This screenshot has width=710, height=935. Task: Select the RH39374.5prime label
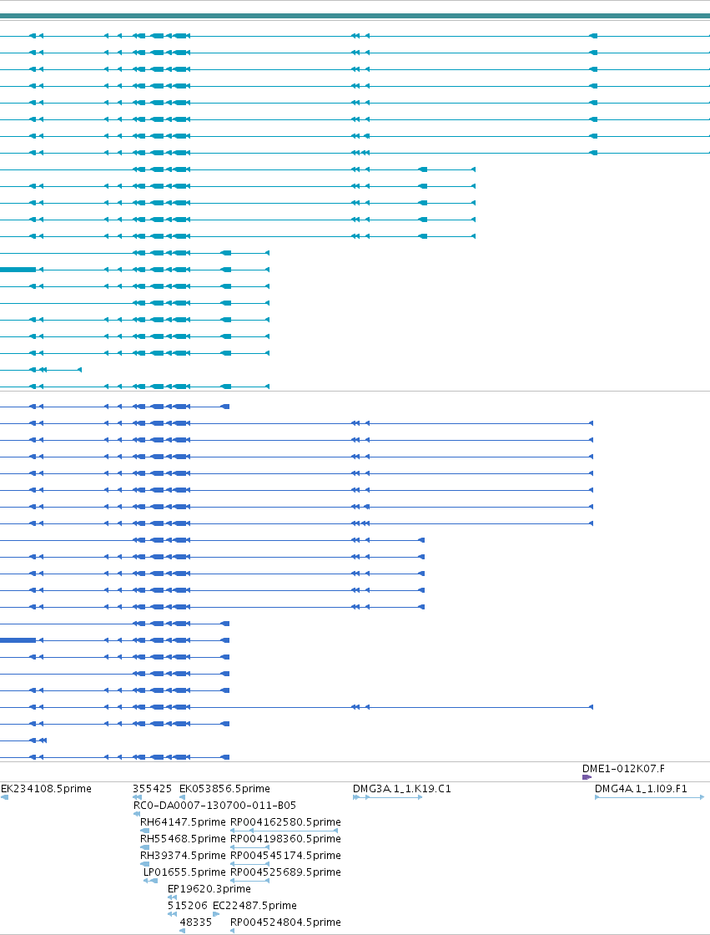tap(183, 856)
